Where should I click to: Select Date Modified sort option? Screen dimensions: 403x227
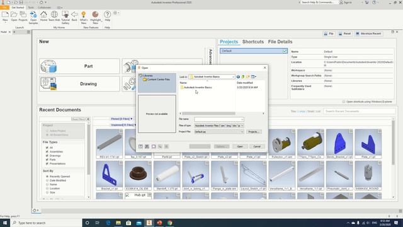[47, 180]
